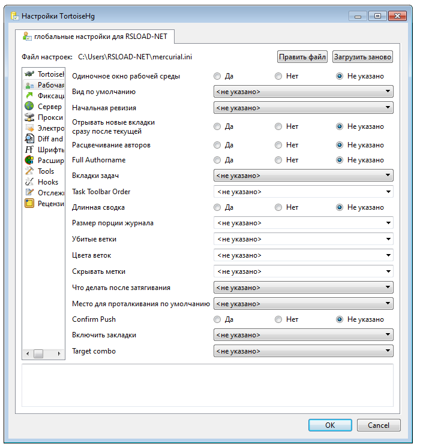Select the Diff and Annotate icon
Screen dimensions: 423x447
tap(29, 139)
